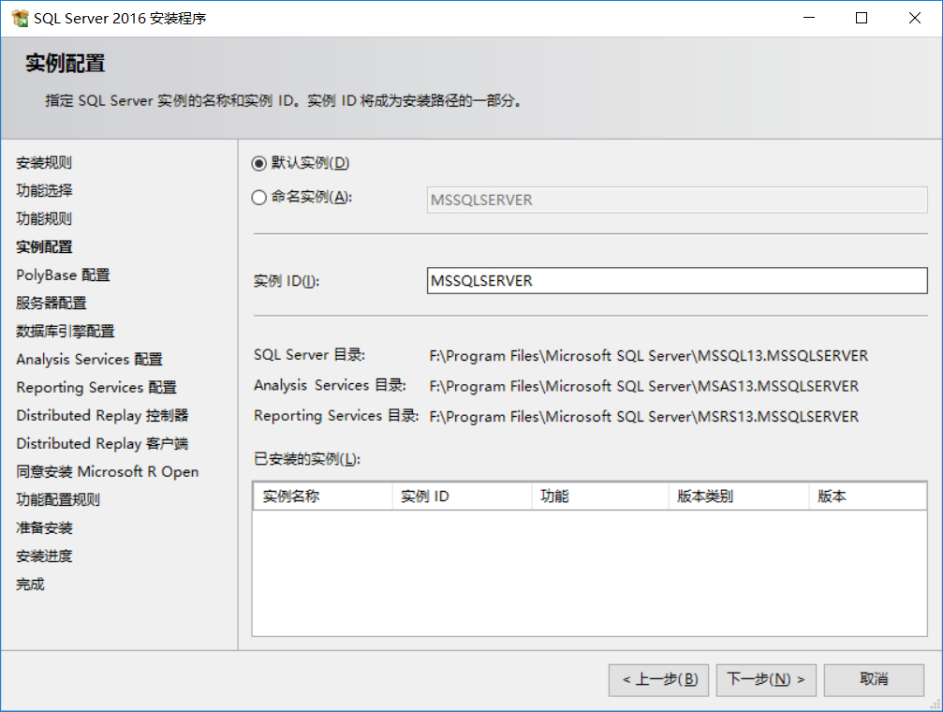Sort by the 实例名称 column header

[x=322, y=497]
